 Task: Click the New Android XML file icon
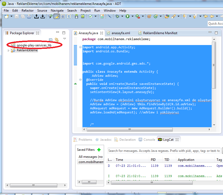pyautogui.click(x=102, y=16)
